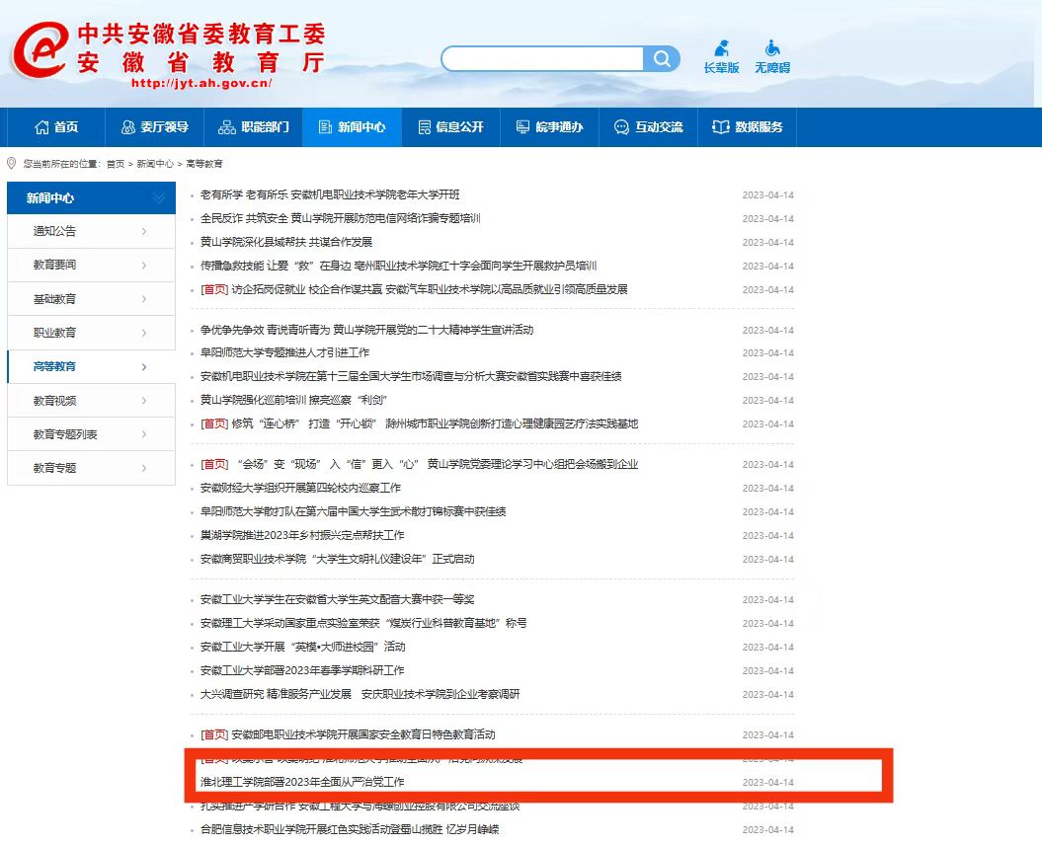The image size is (1042, 846).
Task: Click the site logo emblem
Action: point(40,49)
